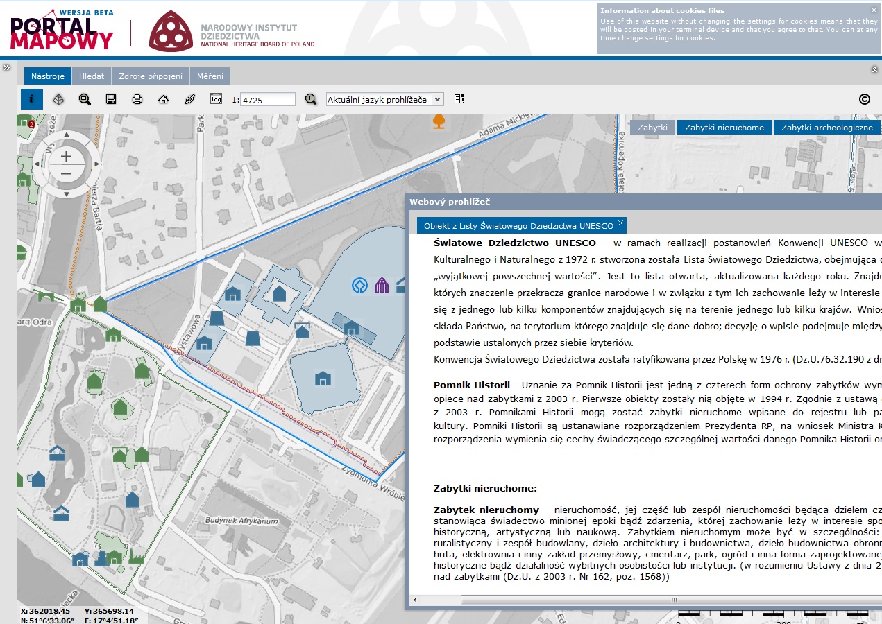Click the print map icon

pos(137,99)
